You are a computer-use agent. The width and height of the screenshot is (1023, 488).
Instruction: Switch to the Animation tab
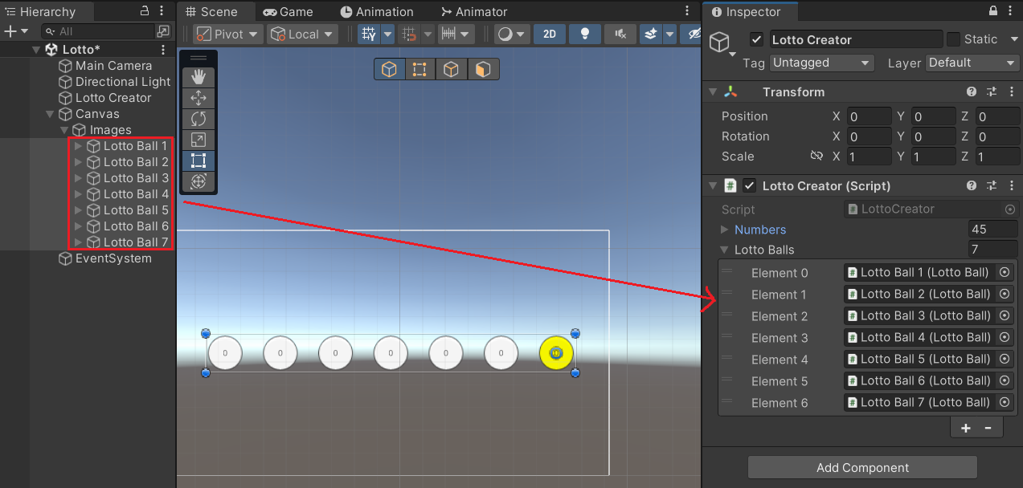tap(377, 12)
